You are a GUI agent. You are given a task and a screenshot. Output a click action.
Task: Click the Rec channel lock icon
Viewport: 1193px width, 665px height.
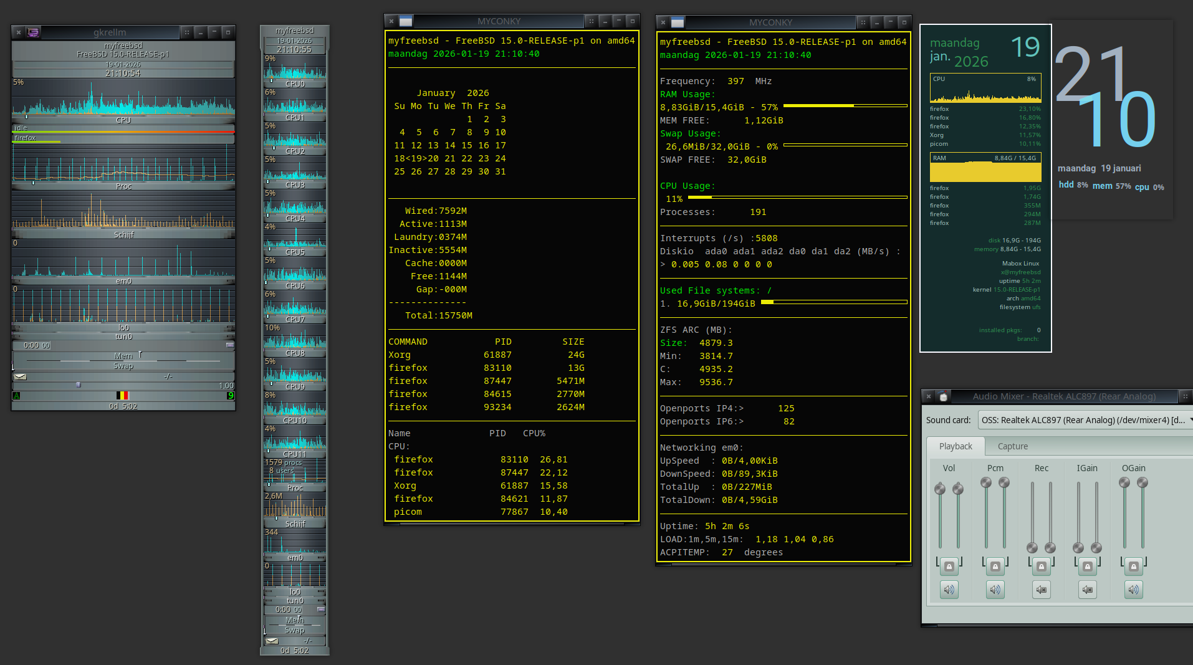pos(1041,567)
